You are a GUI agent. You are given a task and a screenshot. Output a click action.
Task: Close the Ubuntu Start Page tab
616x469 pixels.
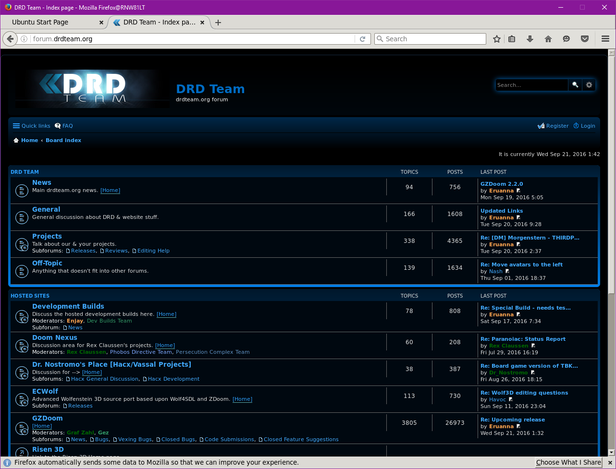pos(101,23)
